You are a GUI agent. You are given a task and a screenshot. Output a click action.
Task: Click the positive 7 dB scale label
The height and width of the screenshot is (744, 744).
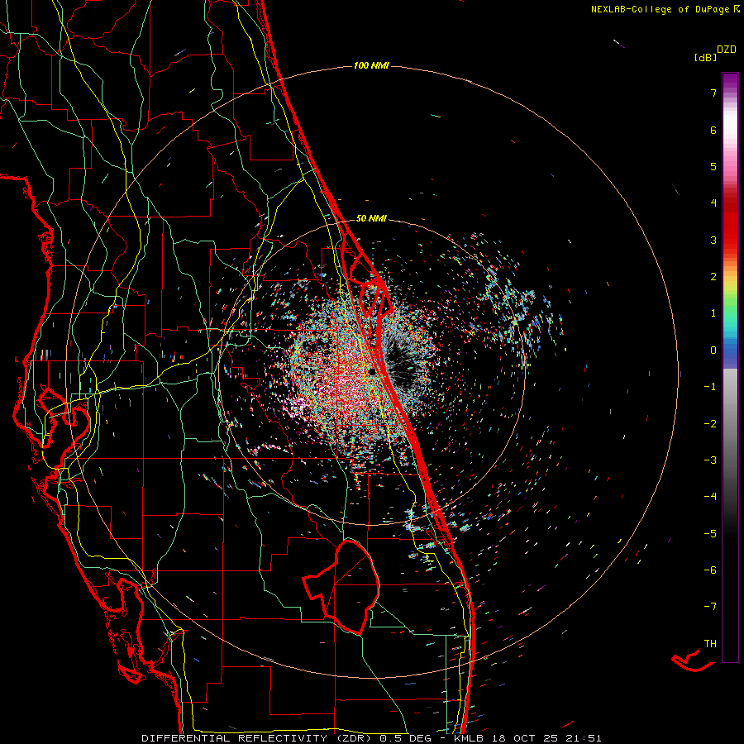point(713,93)
